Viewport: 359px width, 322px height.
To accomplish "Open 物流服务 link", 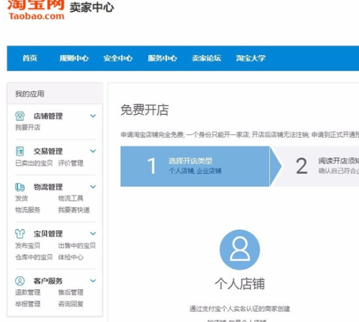I will 28,210.
